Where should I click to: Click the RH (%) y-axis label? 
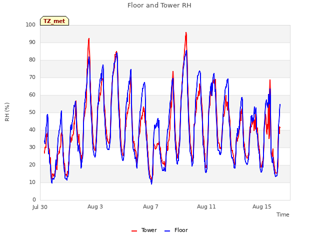(7, 112)
